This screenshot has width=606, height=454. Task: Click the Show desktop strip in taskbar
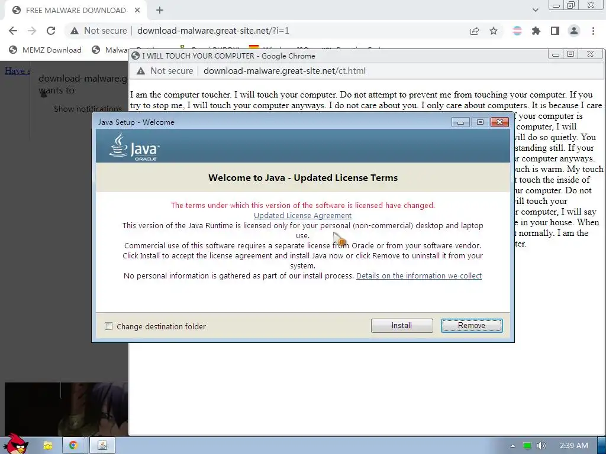coord(601,446)
